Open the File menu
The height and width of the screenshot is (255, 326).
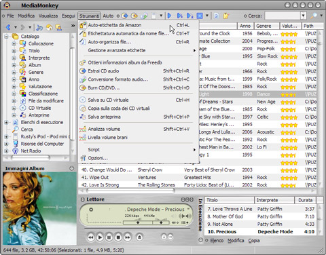(x=10, y=16)
